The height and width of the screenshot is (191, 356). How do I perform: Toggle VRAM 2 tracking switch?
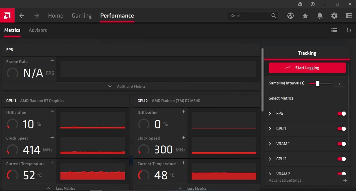[342, 174]
